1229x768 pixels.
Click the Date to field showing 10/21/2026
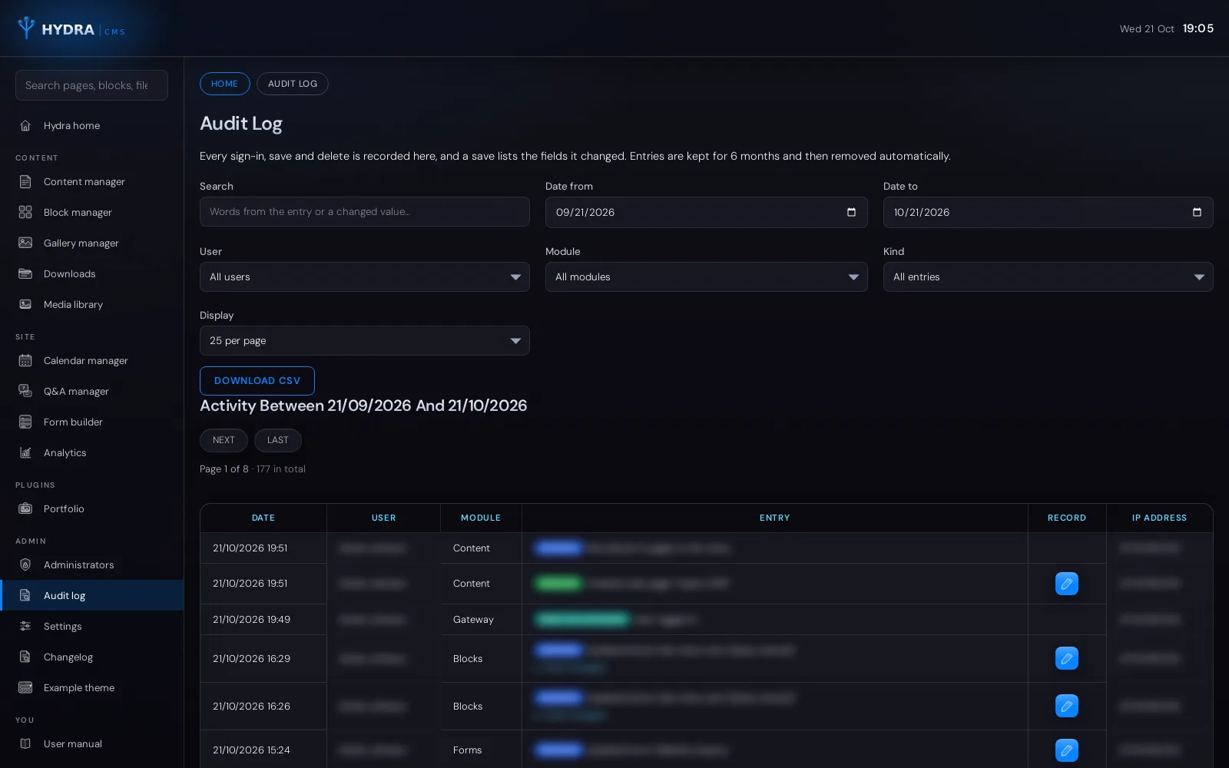(1048, 212)
